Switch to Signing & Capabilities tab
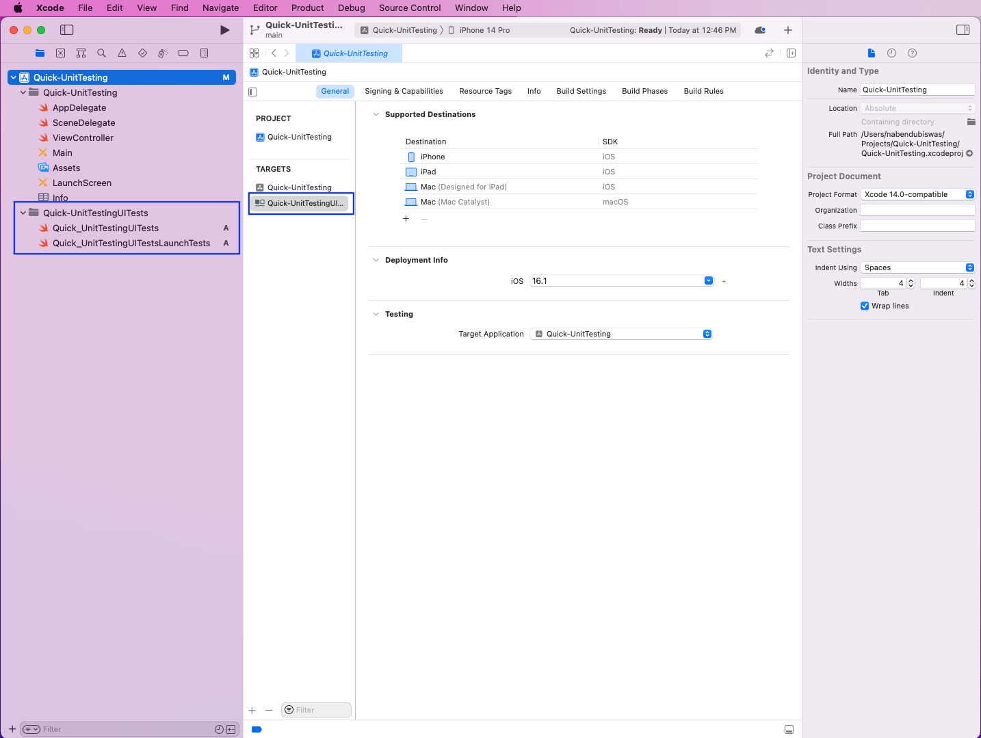 point(404,92)
